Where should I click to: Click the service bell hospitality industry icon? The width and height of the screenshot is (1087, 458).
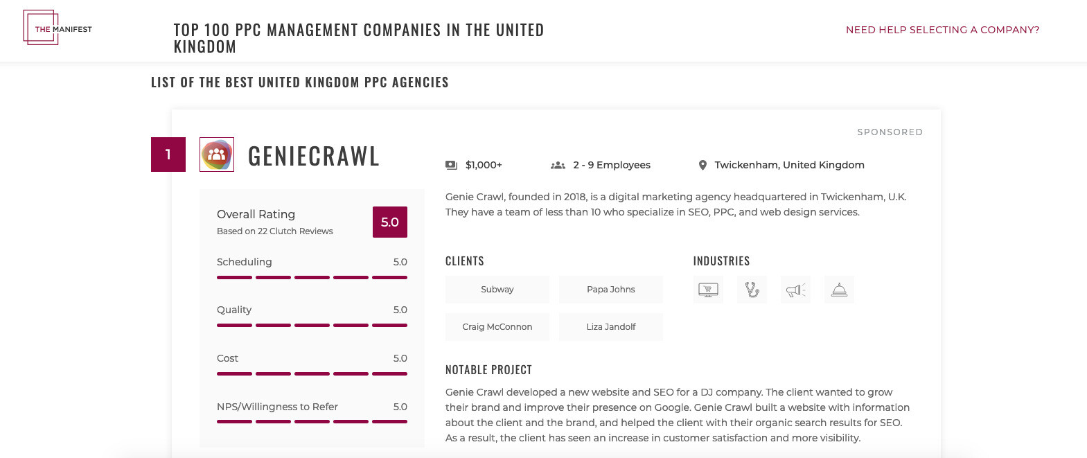839,290
